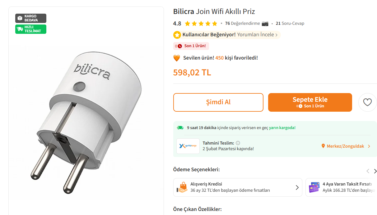
Task: Expand Yorumları İncele with its chevron
Action: pos(277,35)
